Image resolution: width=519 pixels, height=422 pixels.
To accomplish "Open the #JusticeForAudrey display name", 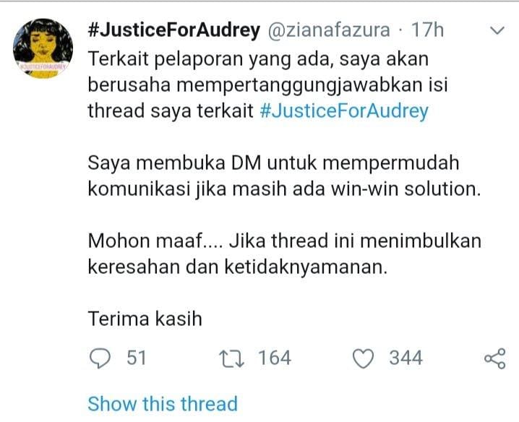I will [174, 30].
